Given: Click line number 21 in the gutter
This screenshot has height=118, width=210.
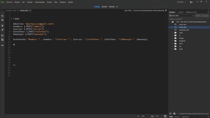Looking at the screenshot, I should [9, 65].
